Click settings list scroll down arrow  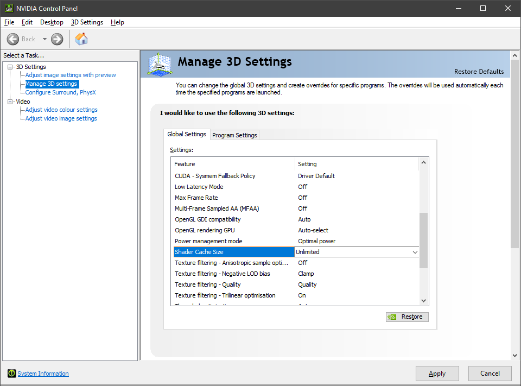pyautogui.click(x=424, y=301)
